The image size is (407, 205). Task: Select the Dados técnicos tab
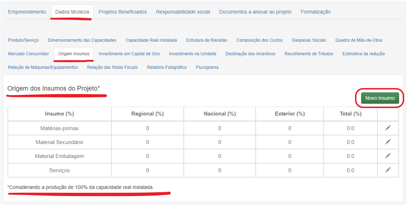(x=72, y=12)
